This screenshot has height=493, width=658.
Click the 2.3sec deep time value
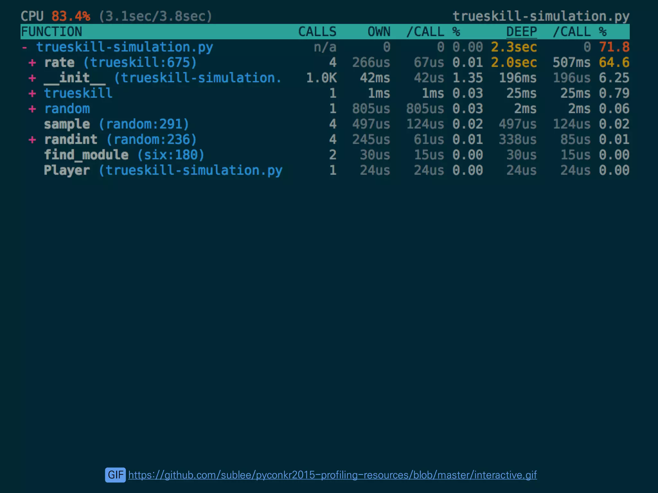point(514,47)
